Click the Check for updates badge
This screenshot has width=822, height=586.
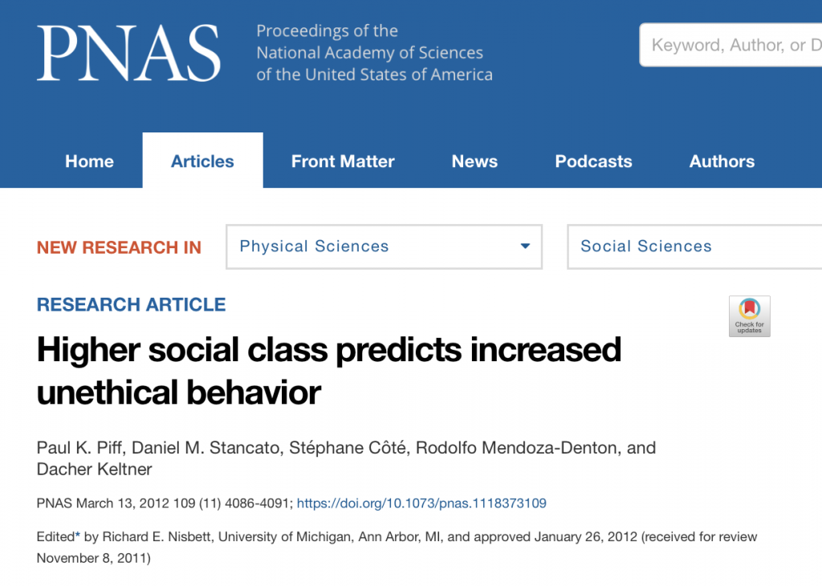(x=749, y=316)
